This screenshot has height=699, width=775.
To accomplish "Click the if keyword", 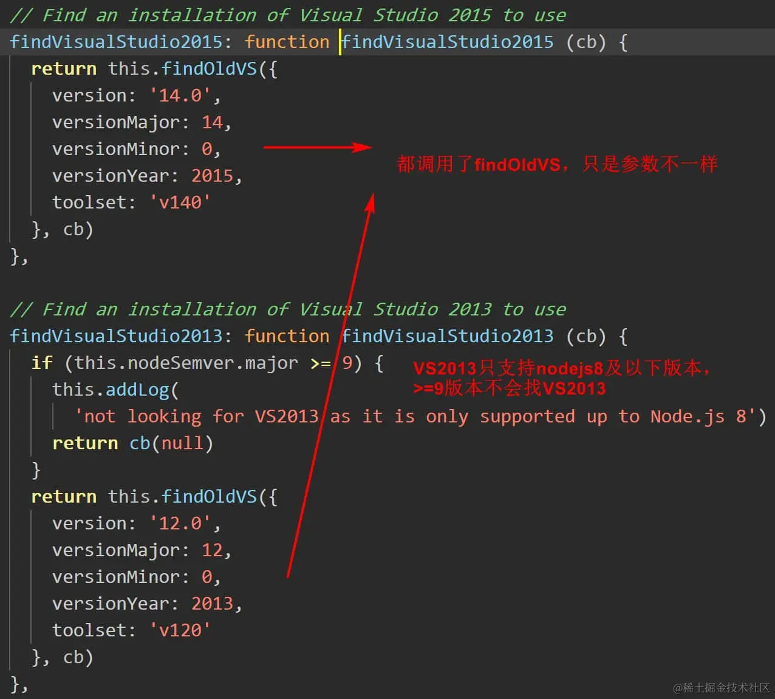I will [41, 363].
